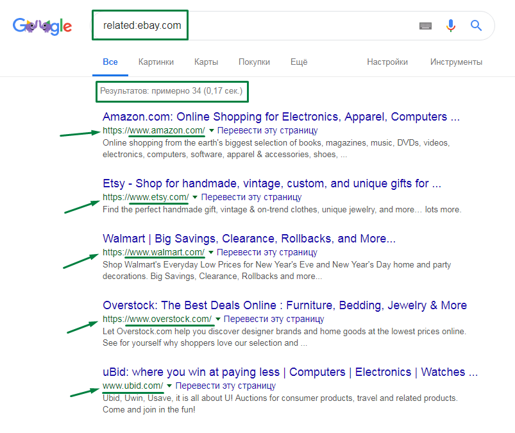515x433 pixels.
Task: Click the https://www.amazon.com/ URL text
Action: [154, 130]
